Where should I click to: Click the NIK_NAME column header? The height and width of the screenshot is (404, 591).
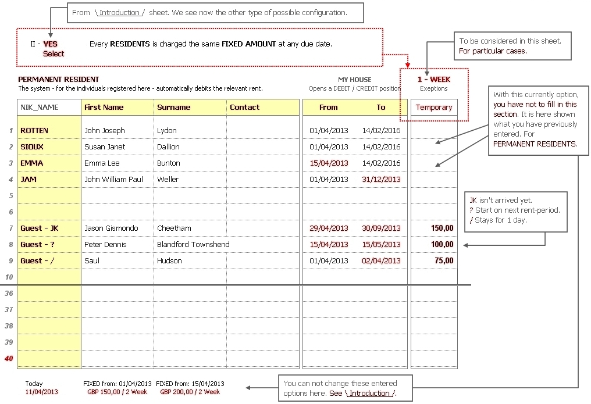tap(49, 108)
